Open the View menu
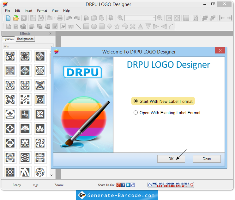The image size is (235, 200). coord(55,11)
